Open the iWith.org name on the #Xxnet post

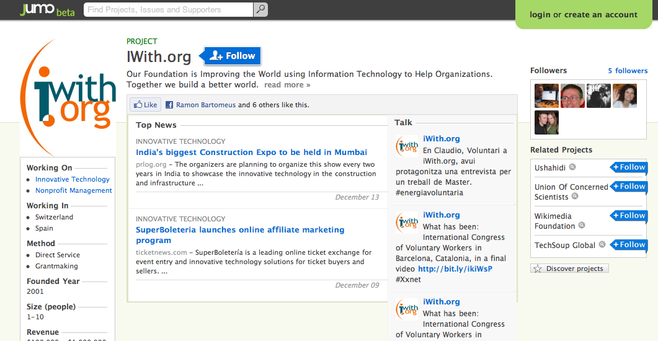click(x=441, y=215)
